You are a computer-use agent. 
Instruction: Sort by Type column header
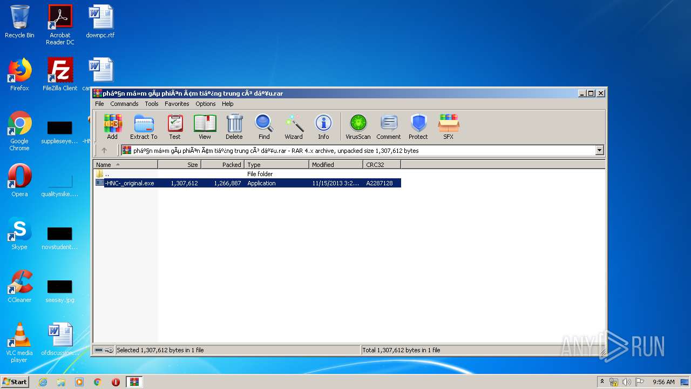[277, 165]
